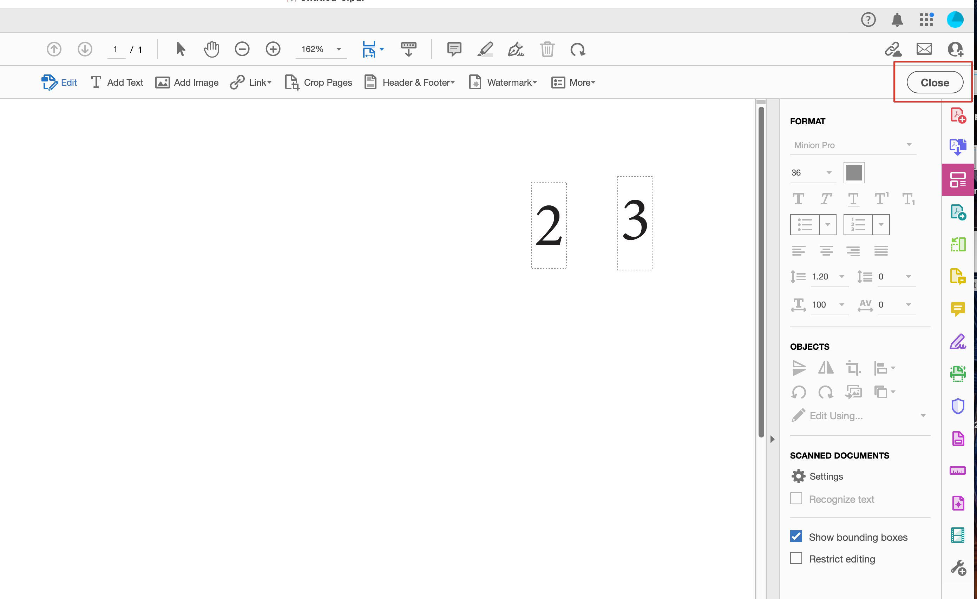Image resolution: width=977 pixels, height=599 pixels.
Task: Open the More menu in edit toolbar
Action: [x=573, y=82]
